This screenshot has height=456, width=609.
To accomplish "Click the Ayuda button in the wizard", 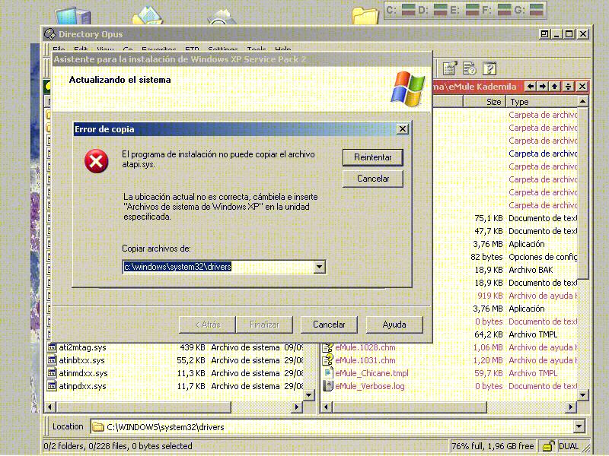I will tap(394, 325).
